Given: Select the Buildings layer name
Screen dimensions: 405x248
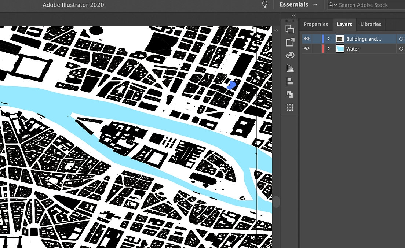Looking at the screenshot, I should (x=363, y=38).
